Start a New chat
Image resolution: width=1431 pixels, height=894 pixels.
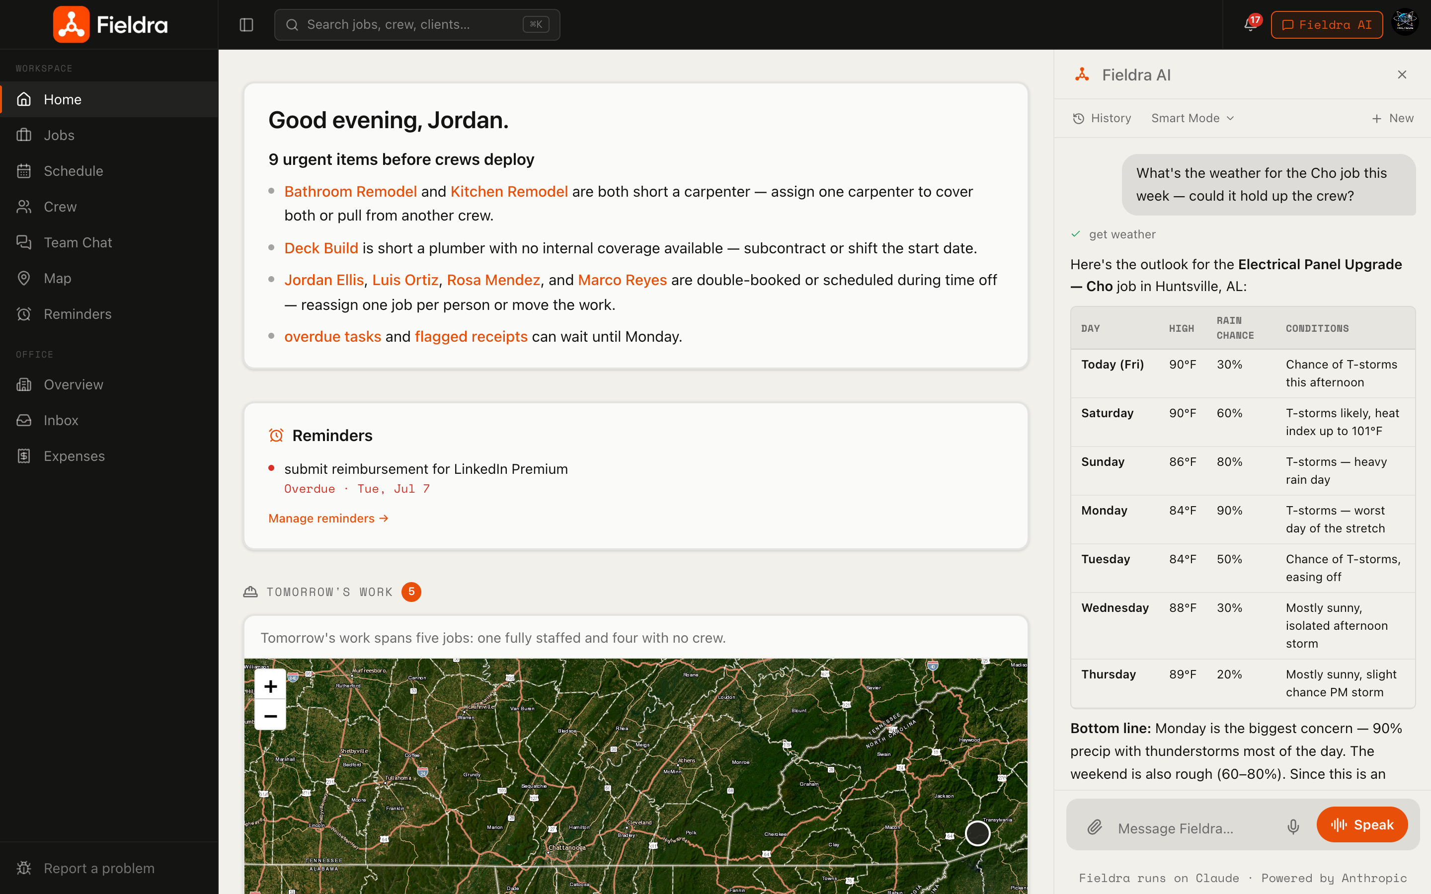[1393, 118]
